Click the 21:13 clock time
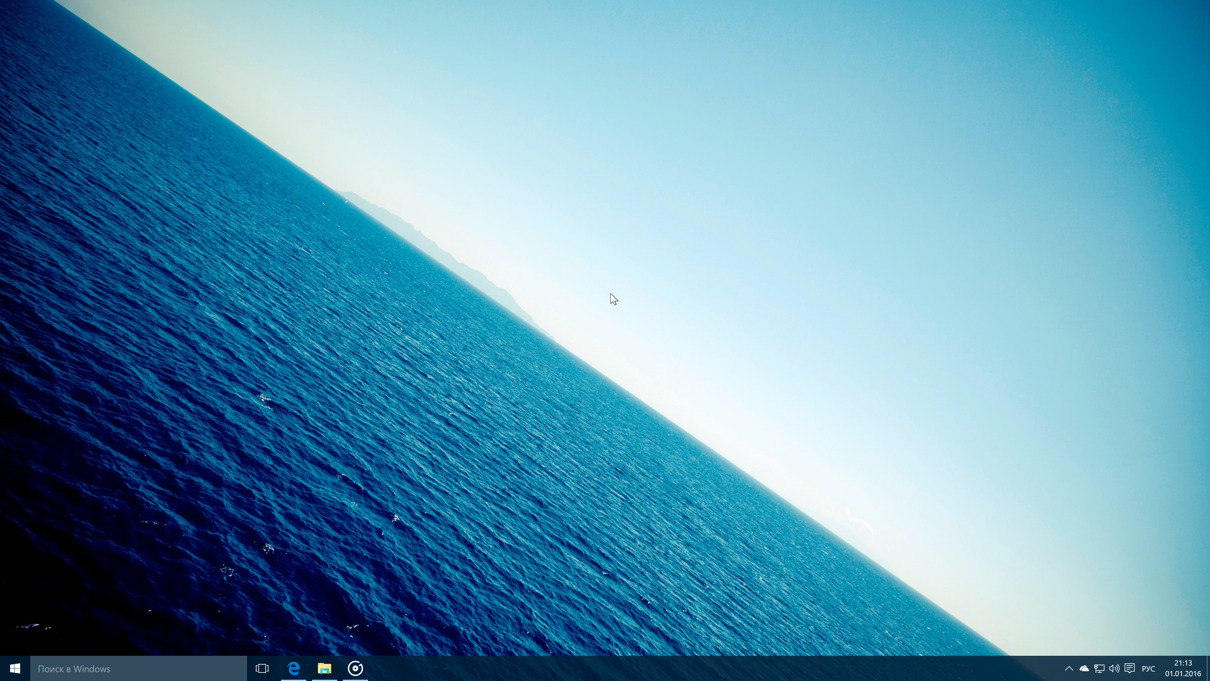The image size is (1210, 681). point(1183,663)
